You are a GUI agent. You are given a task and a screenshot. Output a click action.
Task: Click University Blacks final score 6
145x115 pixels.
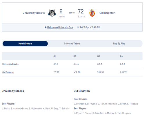(61, 11)
